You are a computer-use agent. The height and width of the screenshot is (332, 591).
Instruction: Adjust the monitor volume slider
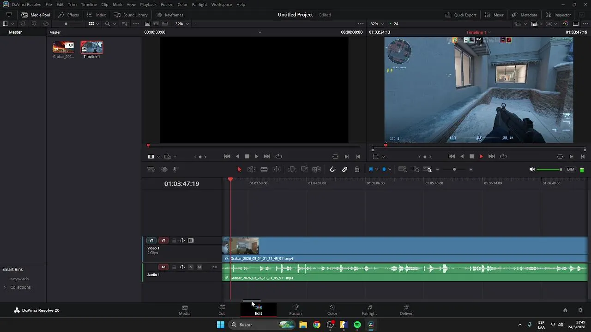pos(549,169)
